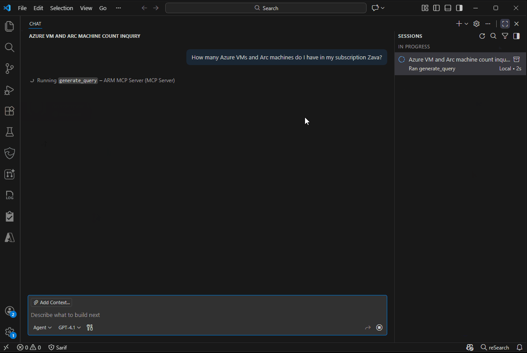Viewport: 527px width, 353px height.
Task: Click the Open Chat icon in title bar
Action: (x=375, y=8)
